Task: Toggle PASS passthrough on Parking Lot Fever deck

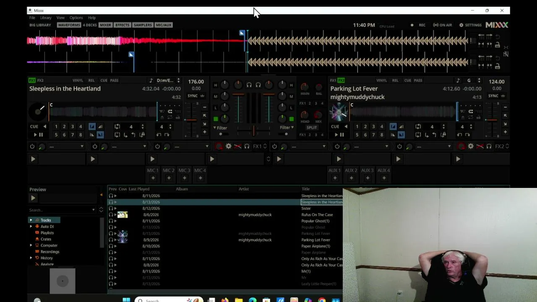Action: click(418, 80)
